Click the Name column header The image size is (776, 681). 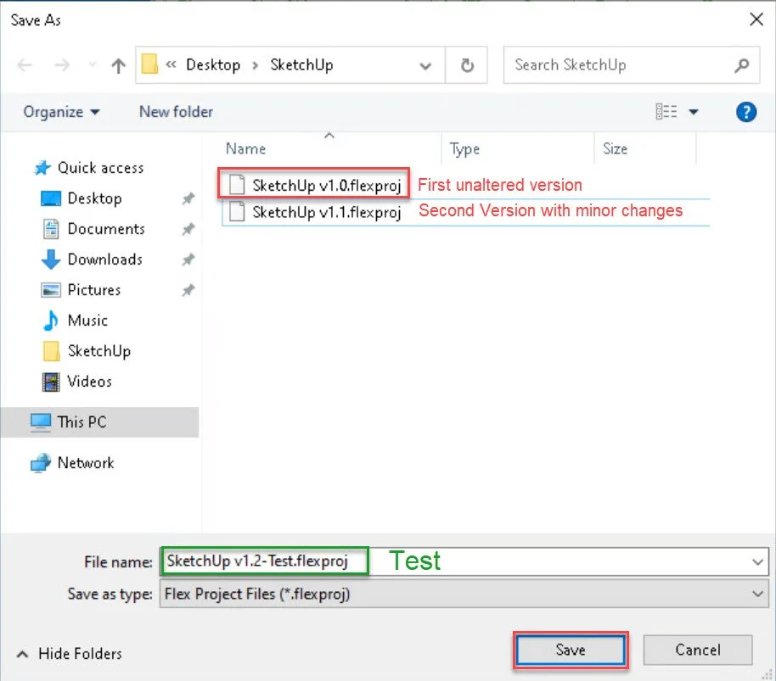(x=245, y=149)
